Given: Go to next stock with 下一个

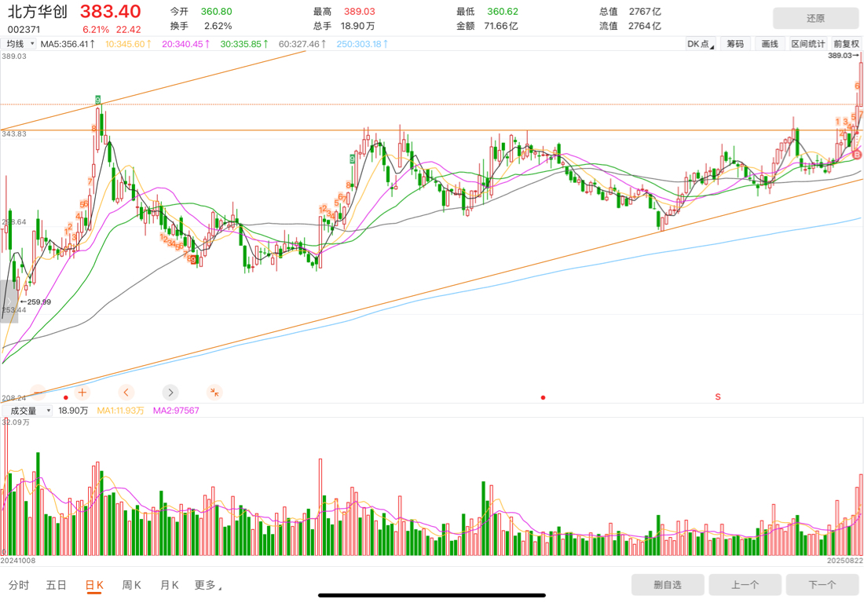Looking at the screenshot, I should pos(822,585).
